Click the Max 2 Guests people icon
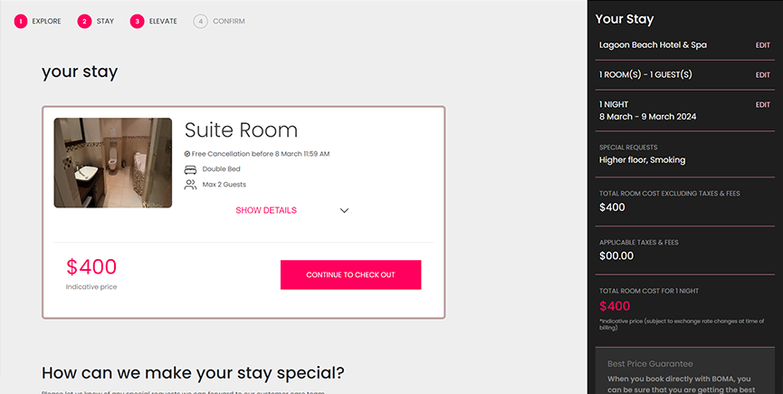The width and height of the screenshot is (783, 394). (x=190, y=185)
